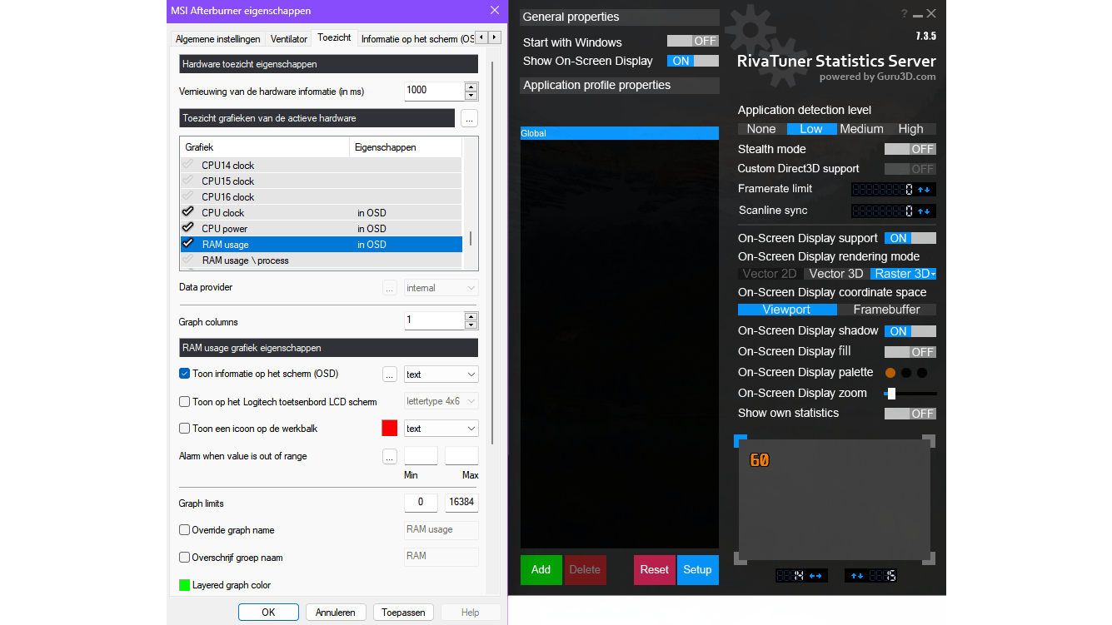Switch to the Ventilator tab

289,39
